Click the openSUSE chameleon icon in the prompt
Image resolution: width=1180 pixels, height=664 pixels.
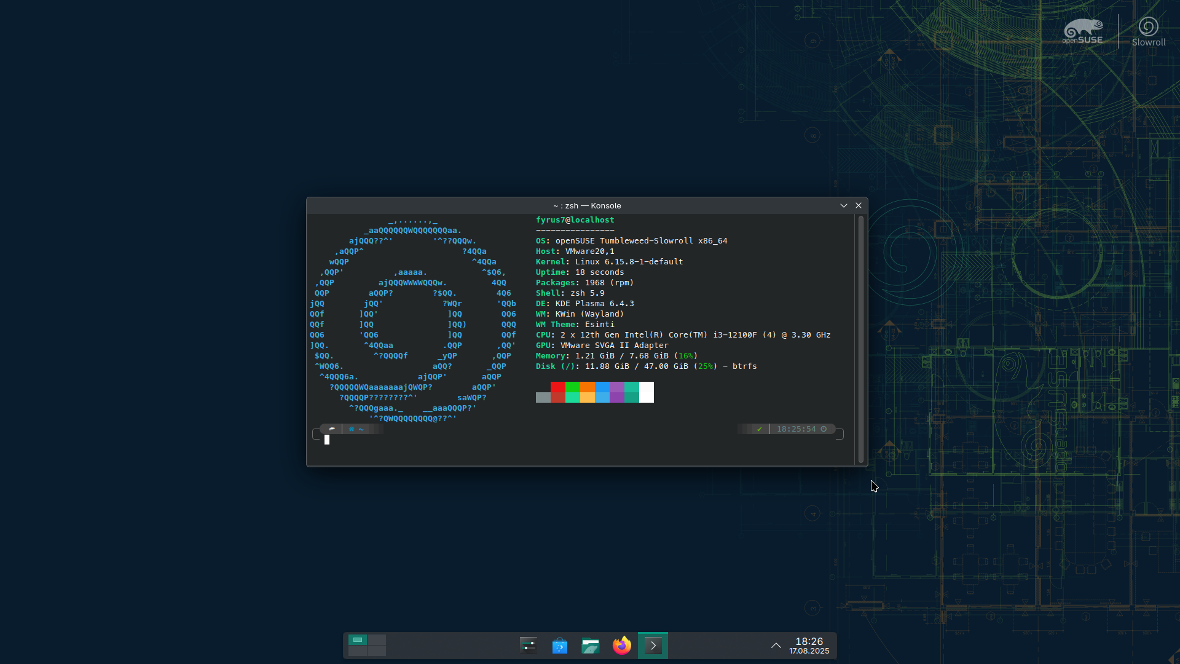[332, 429]
